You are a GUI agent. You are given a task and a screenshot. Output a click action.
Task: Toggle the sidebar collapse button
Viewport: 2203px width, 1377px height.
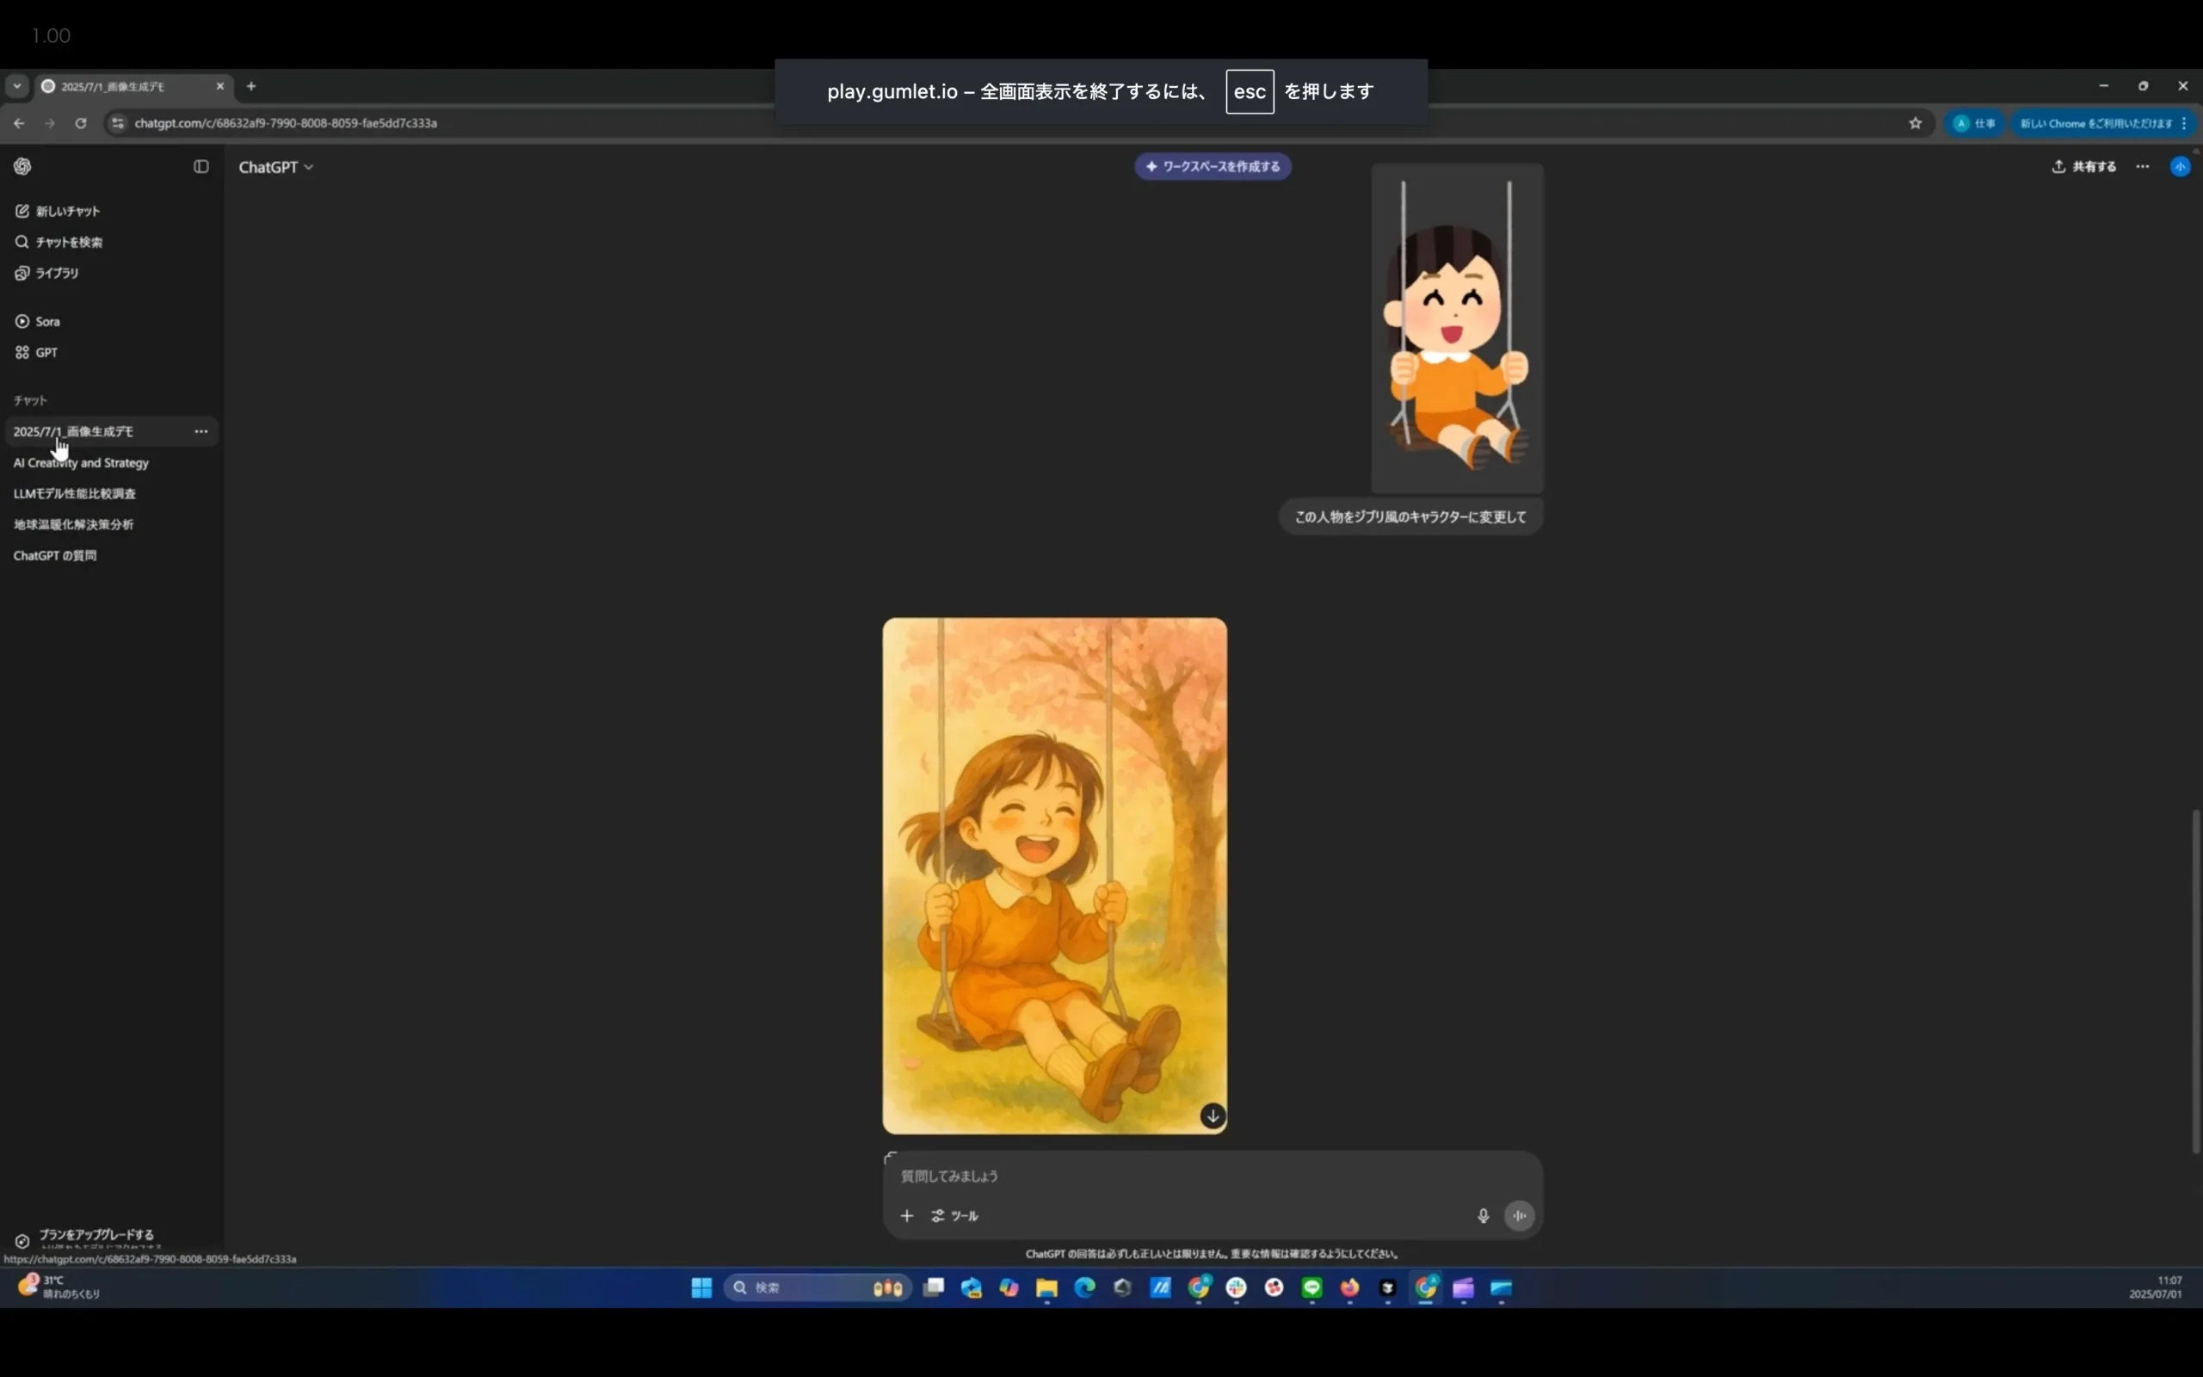tap(201, 167)
